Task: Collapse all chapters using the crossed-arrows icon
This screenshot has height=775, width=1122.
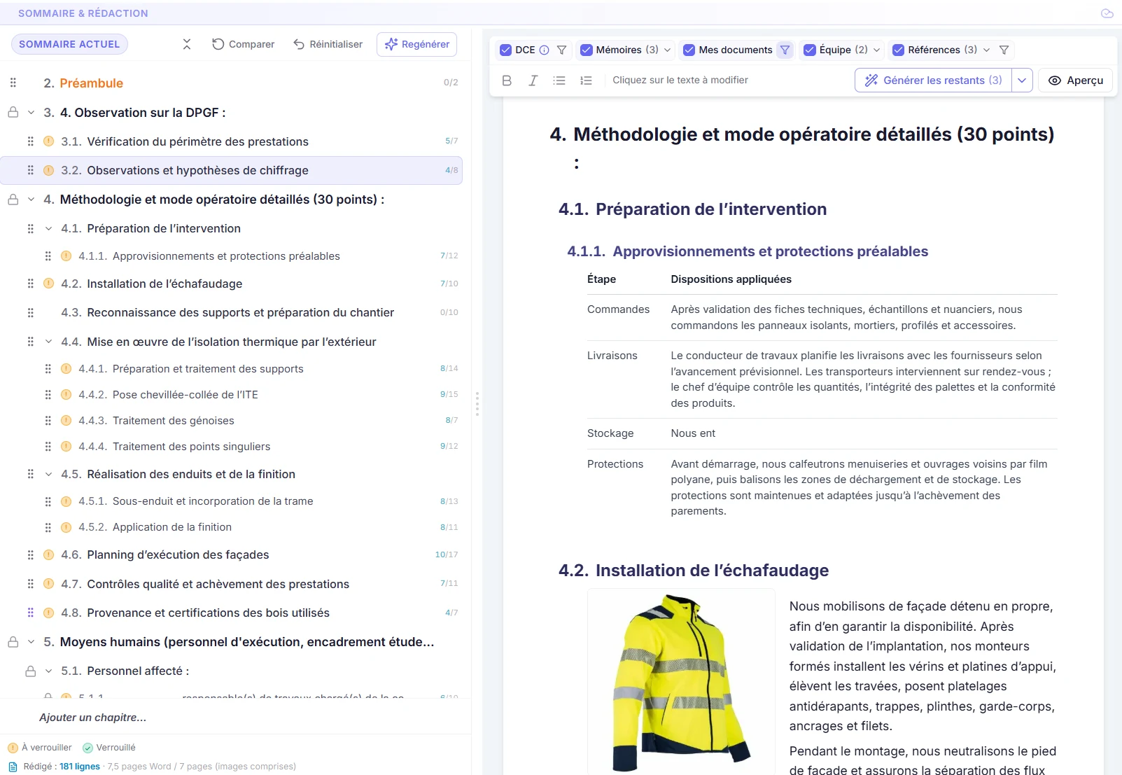Action: tap(187, 44)
